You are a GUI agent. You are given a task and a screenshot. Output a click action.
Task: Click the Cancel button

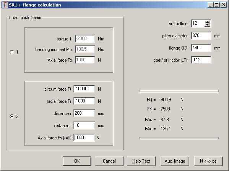point(109,161)
